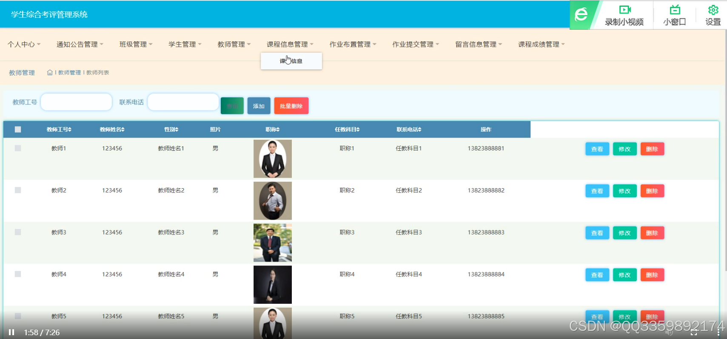Focus the 教师工号 search input field

pyautogui.click(x=77, y=102)
